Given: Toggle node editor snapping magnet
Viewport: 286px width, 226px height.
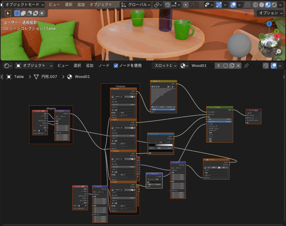Looking at the screenshot, I should 266,66.
